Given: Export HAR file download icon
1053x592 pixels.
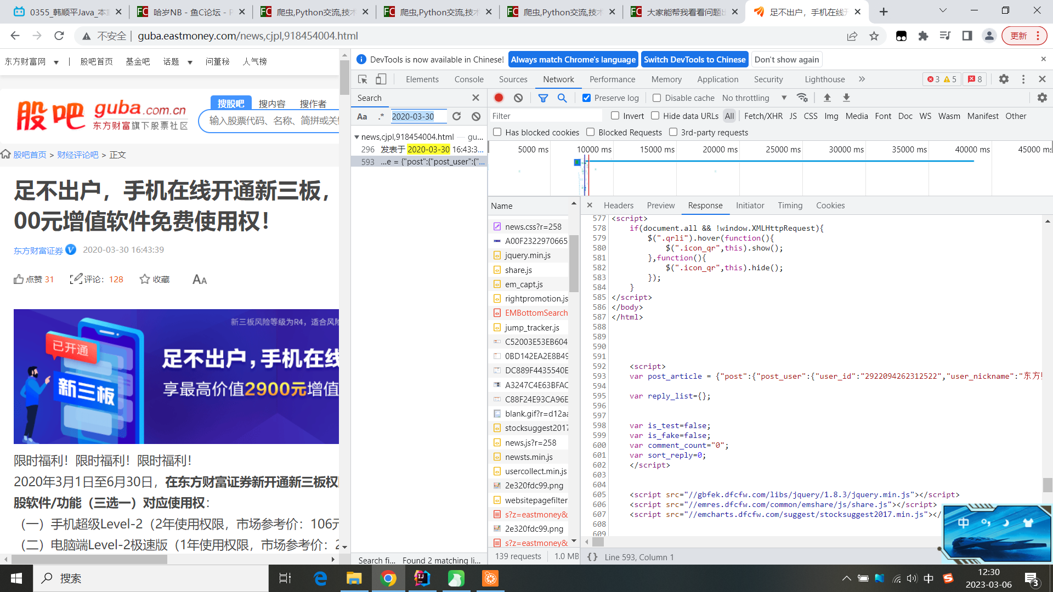Looking at the screenshot, I should (846, 98).
